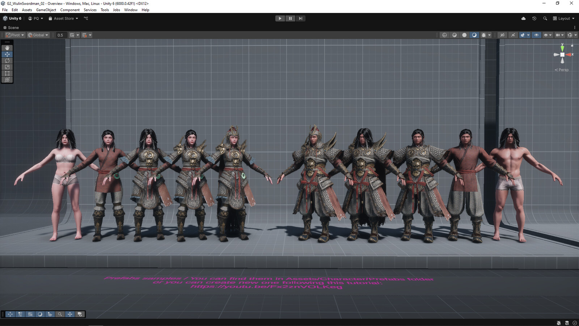Open the Component menu

[70, 10]
